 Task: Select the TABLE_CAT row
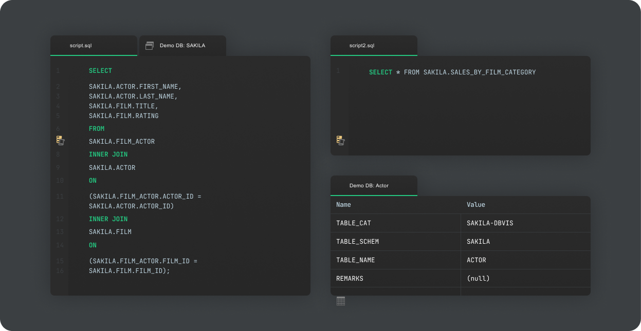coord(396,223)
